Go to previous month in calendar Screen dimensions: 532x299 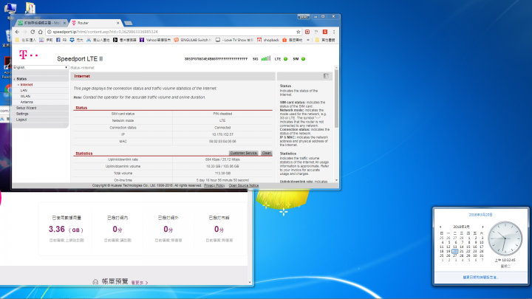click(x=440, y=227)
